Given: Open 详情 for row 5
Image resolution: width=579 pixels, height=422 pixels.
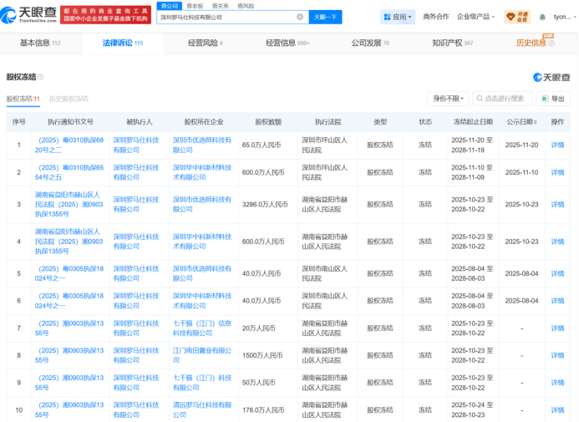Looking at the screenshot, I should tap(557, 273).
